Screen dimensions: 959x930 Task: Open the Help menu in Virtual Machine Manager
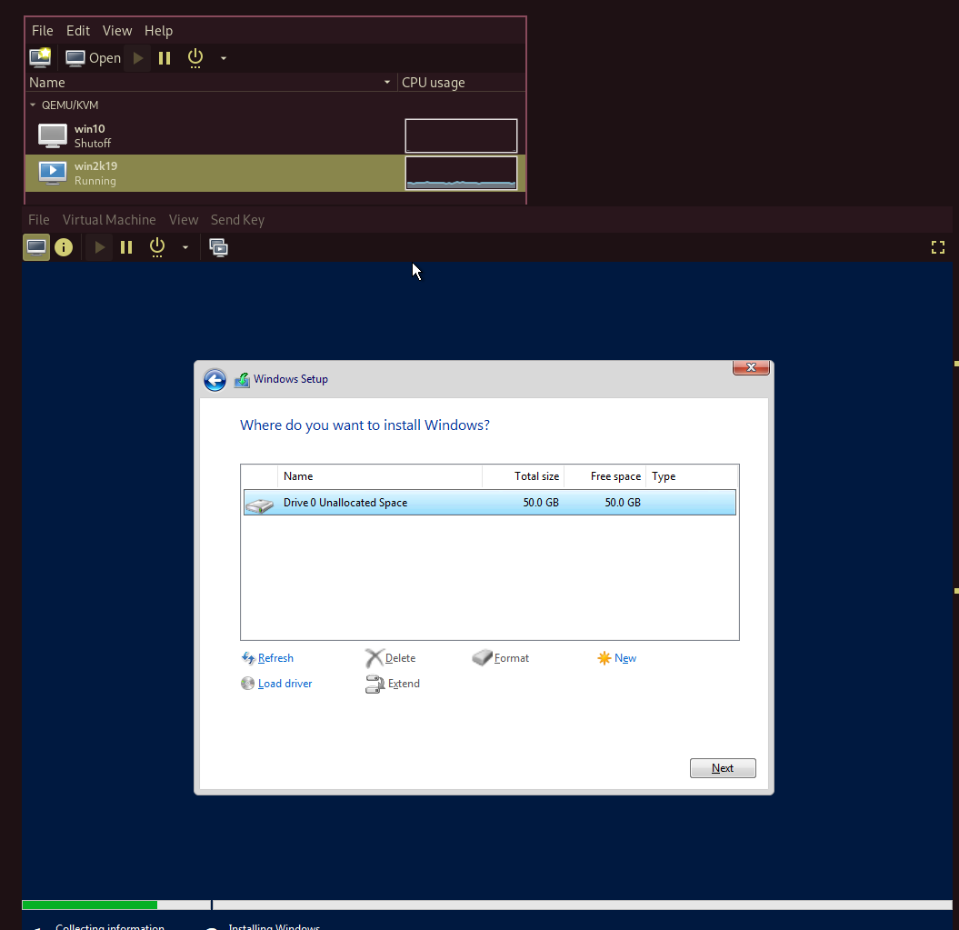click(x=158, y=31)
